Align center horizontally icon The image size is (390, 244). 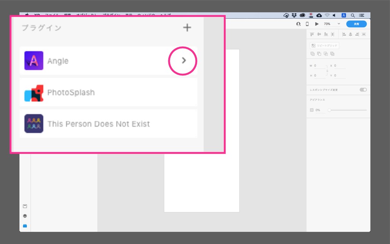(350, 34)
